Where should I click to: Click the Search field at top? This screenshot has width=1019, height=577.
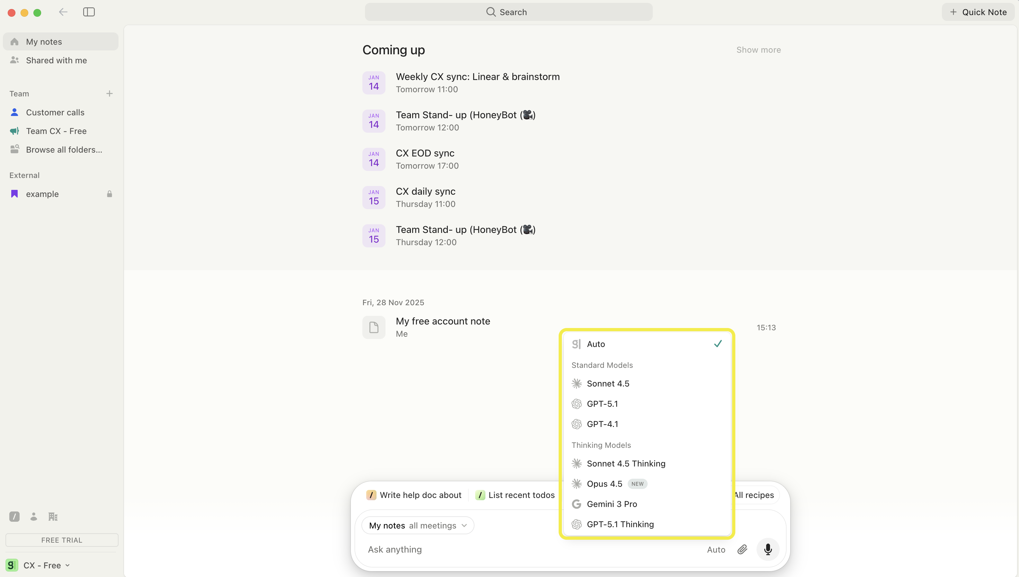point(508,12)
